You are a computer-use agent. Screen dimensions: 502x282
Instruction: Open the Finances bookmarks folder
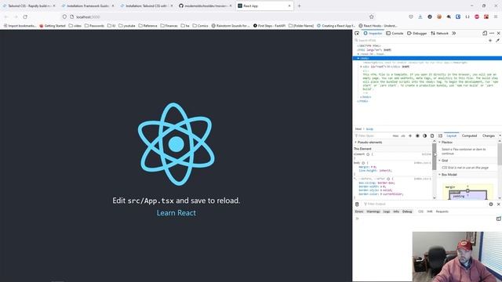(169, 26)
